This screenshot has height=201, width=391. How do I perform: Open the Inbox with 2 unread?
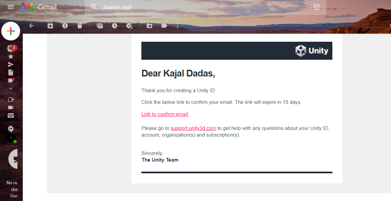pyautogui.click(x=11, y=48)
